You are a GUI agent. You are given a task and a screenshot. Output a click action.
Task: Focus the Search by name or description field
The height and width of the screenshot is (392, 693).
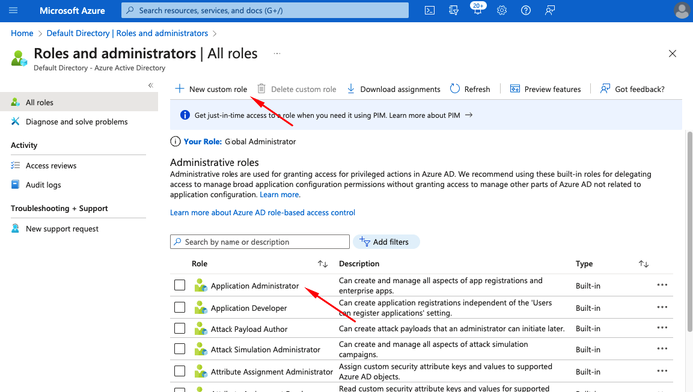(260, 242)
